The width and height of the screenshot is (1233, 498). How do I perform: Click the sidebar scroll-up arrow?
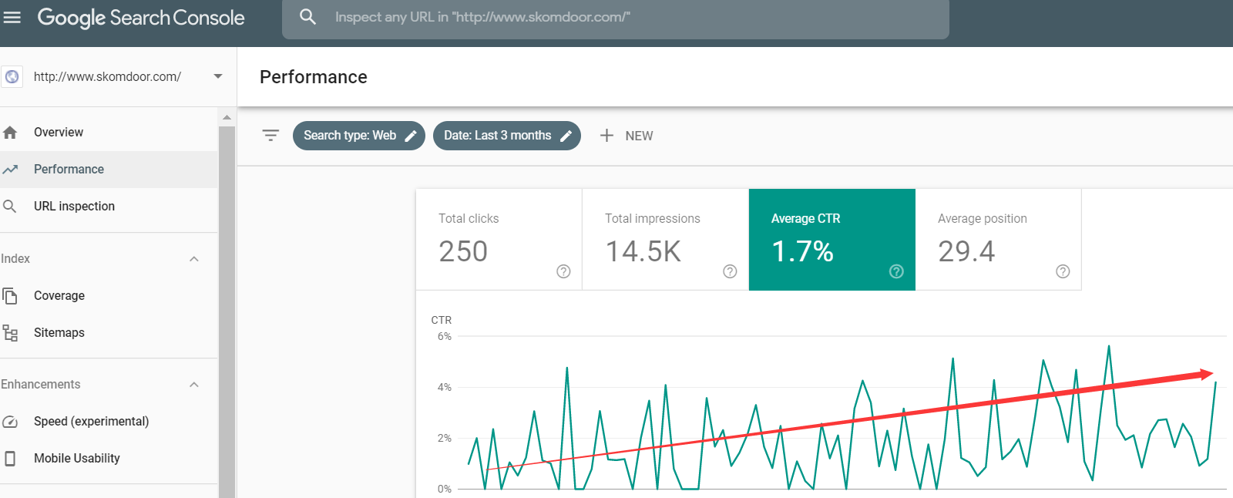pos(227,117)
